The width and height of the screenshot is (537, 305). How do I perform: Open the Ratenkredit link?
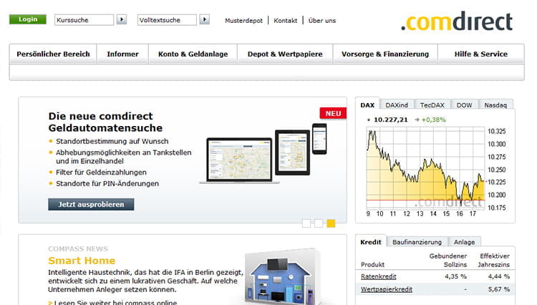pos(379,276)
